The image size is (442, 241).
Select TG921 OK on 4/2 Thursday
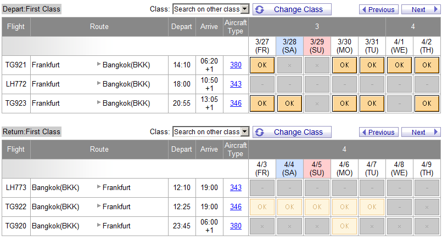(427, 65)
